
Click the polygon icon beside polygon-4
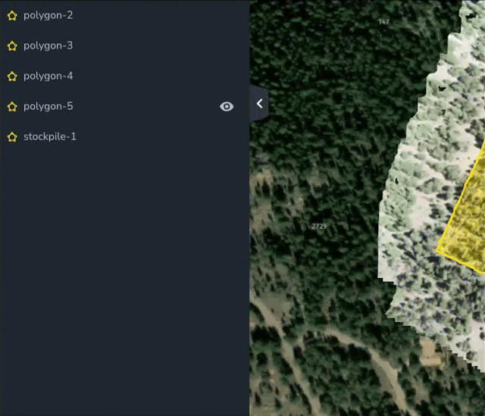tap(12, 76)
